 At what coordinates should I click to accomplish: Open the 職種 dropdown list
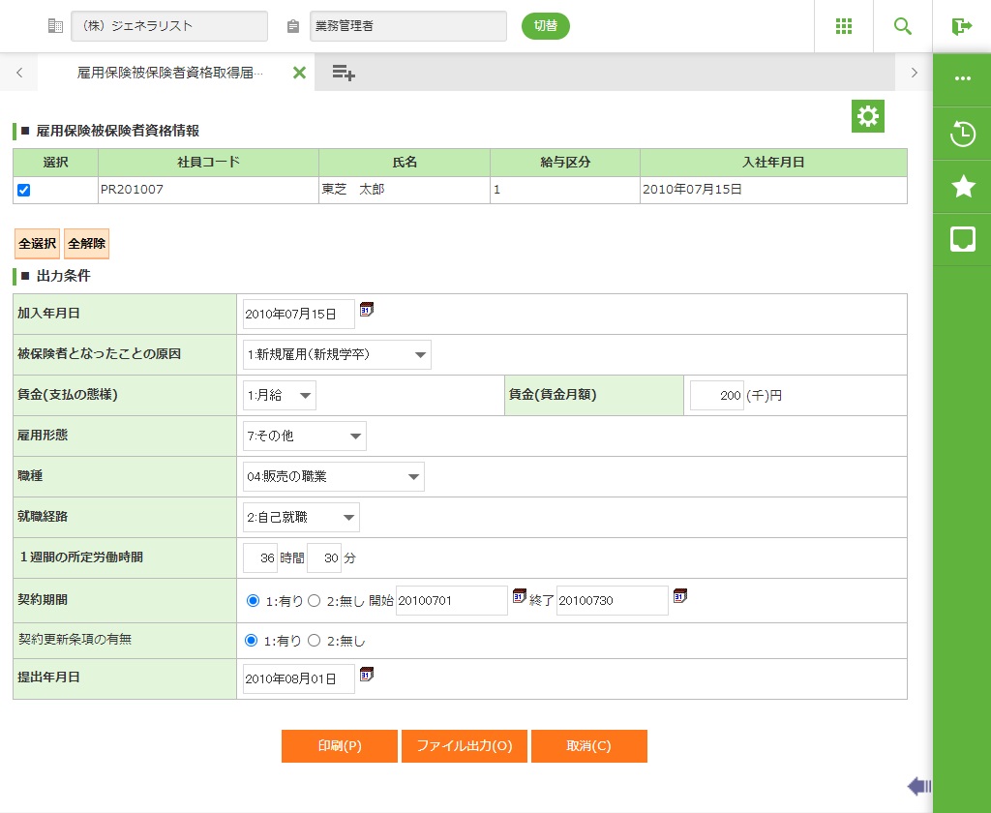pos(333,477)
